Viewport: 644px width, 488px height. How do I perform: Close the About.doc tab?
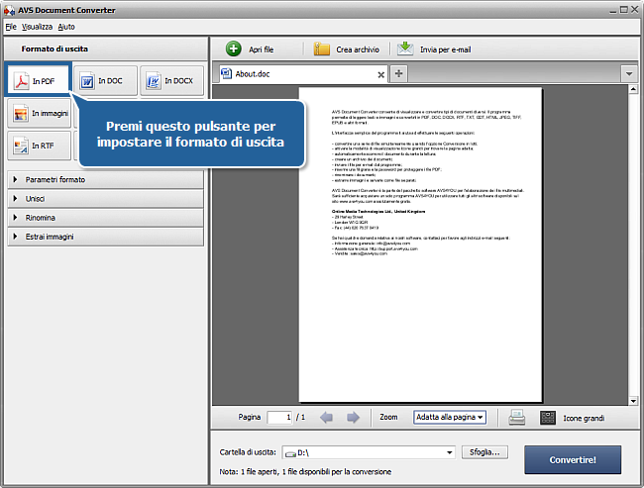[x=380, y=74]
